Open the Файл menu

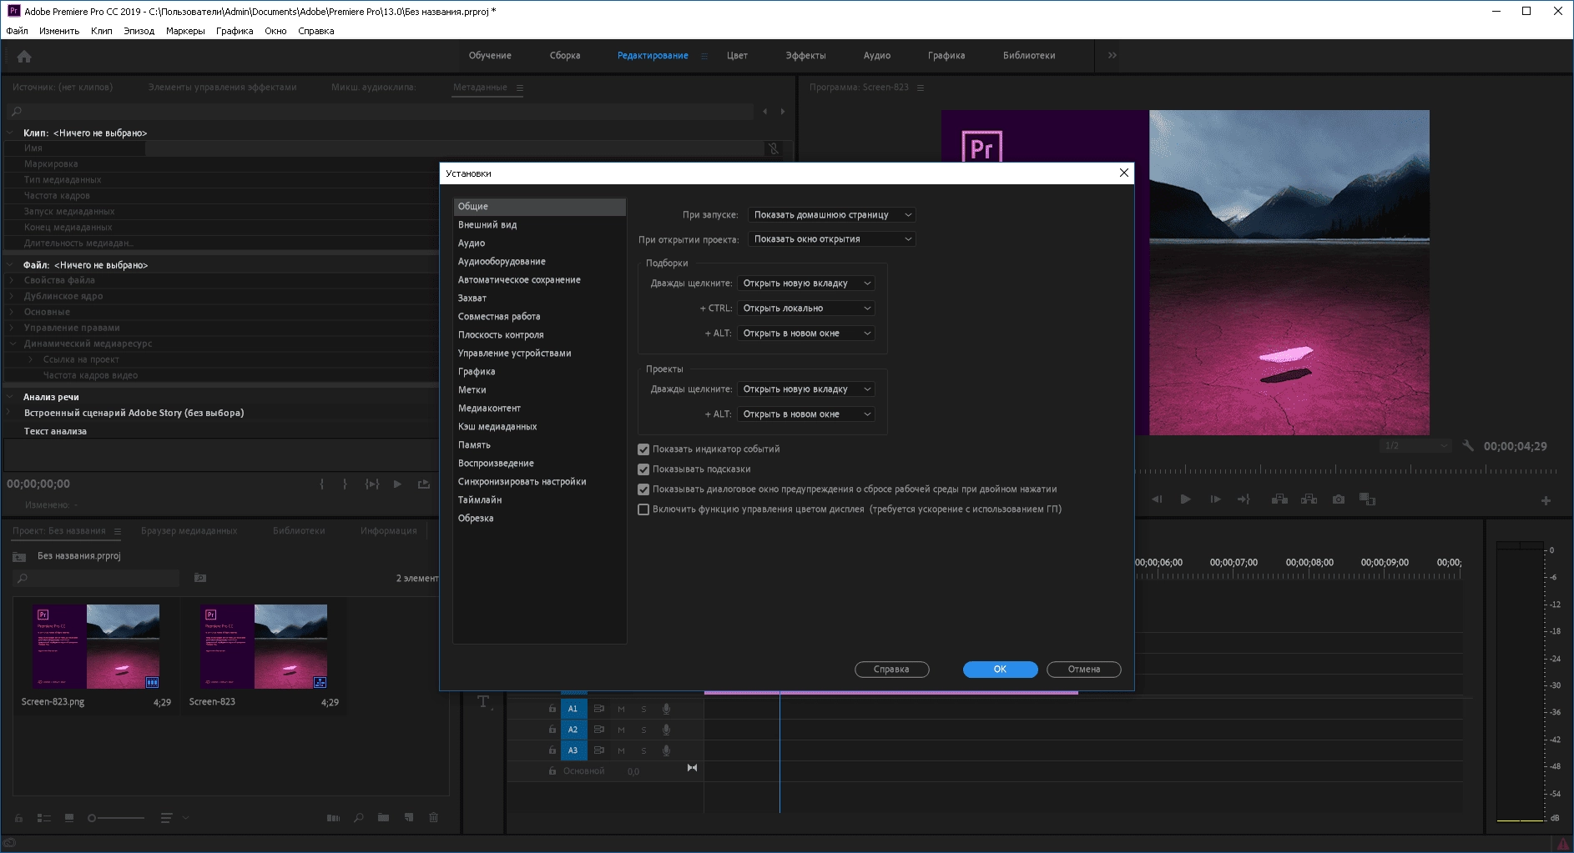[x=17, y=31]
